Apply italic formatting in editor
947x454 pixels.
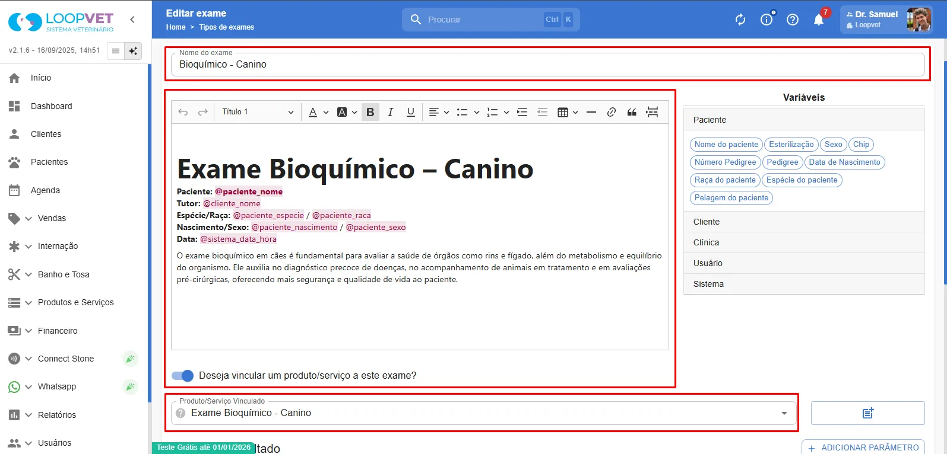(390, 112)
